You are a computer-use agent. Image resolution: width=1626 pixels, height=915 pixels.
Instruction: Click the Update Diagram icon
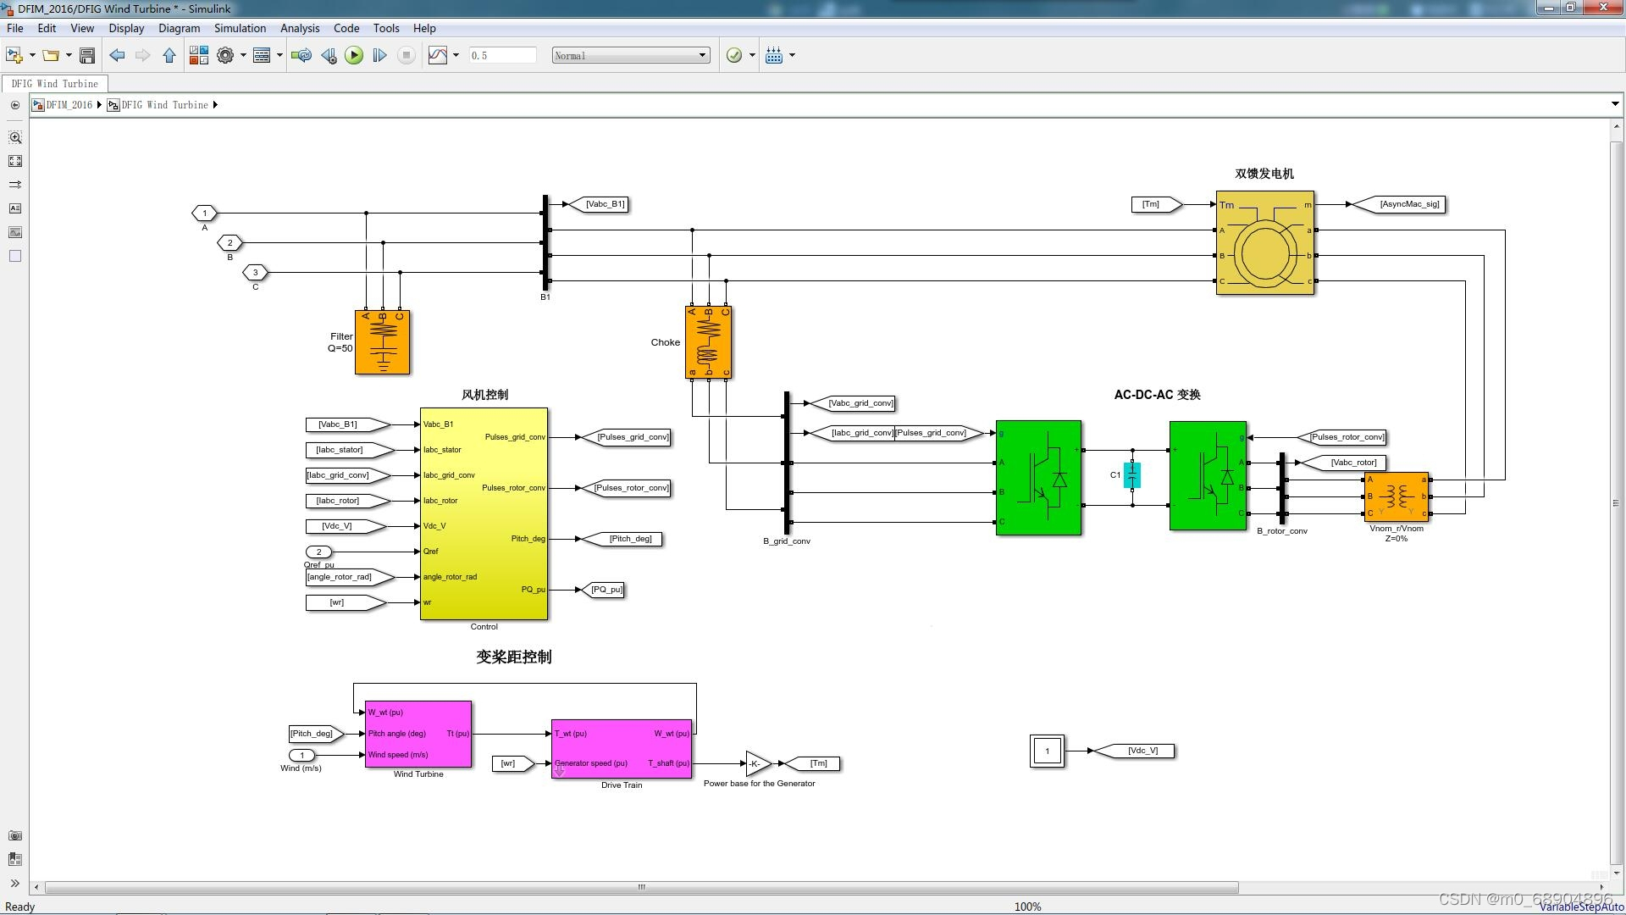click(x=301, y=55)
